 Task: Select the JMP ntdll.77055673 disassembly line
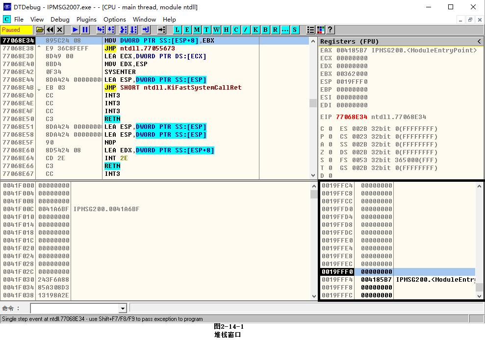coord(147,49)
